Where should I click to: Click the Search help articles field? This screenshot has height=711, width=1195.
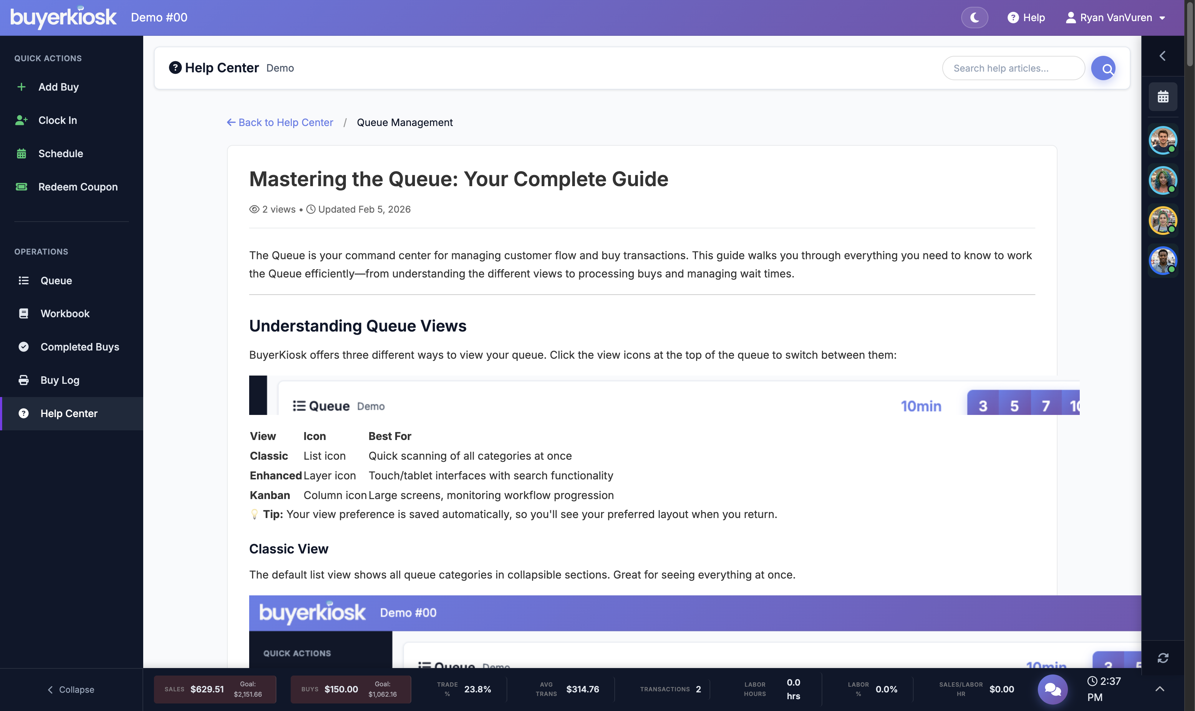tap(1013, 68)
